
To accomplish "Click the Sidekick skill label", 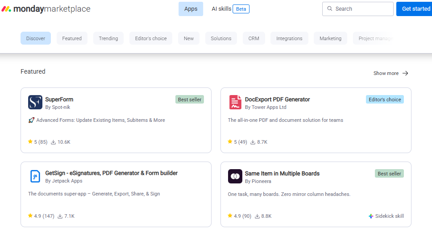I will point(389,216).
